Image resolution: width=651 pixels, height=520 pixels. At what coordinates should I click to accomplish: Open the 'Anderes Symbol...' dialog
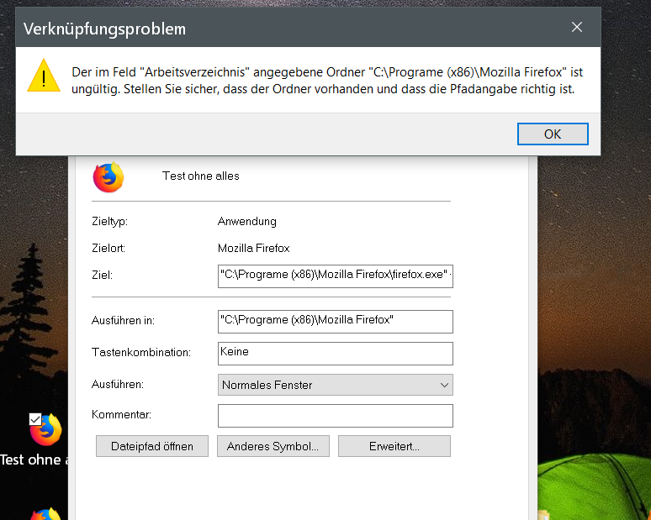tap(273, 446)
